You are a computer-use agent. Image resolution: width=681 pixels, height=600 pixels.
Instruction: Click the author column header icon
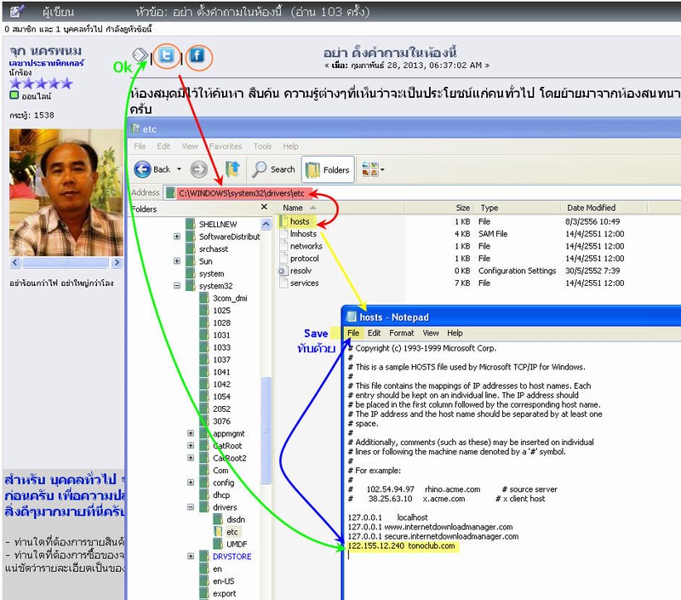pos(16,11)
